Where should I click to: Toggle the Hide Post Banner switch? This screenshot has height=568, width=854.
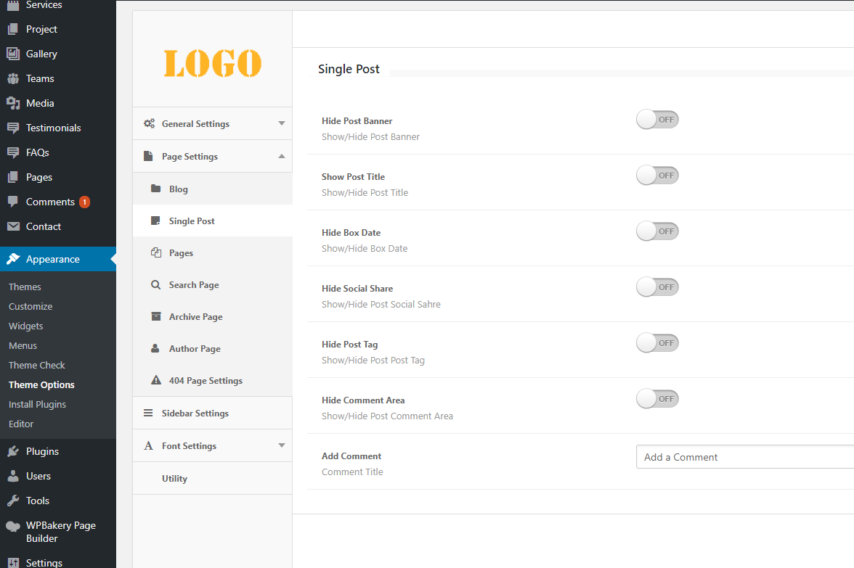[x=656, y=120]
